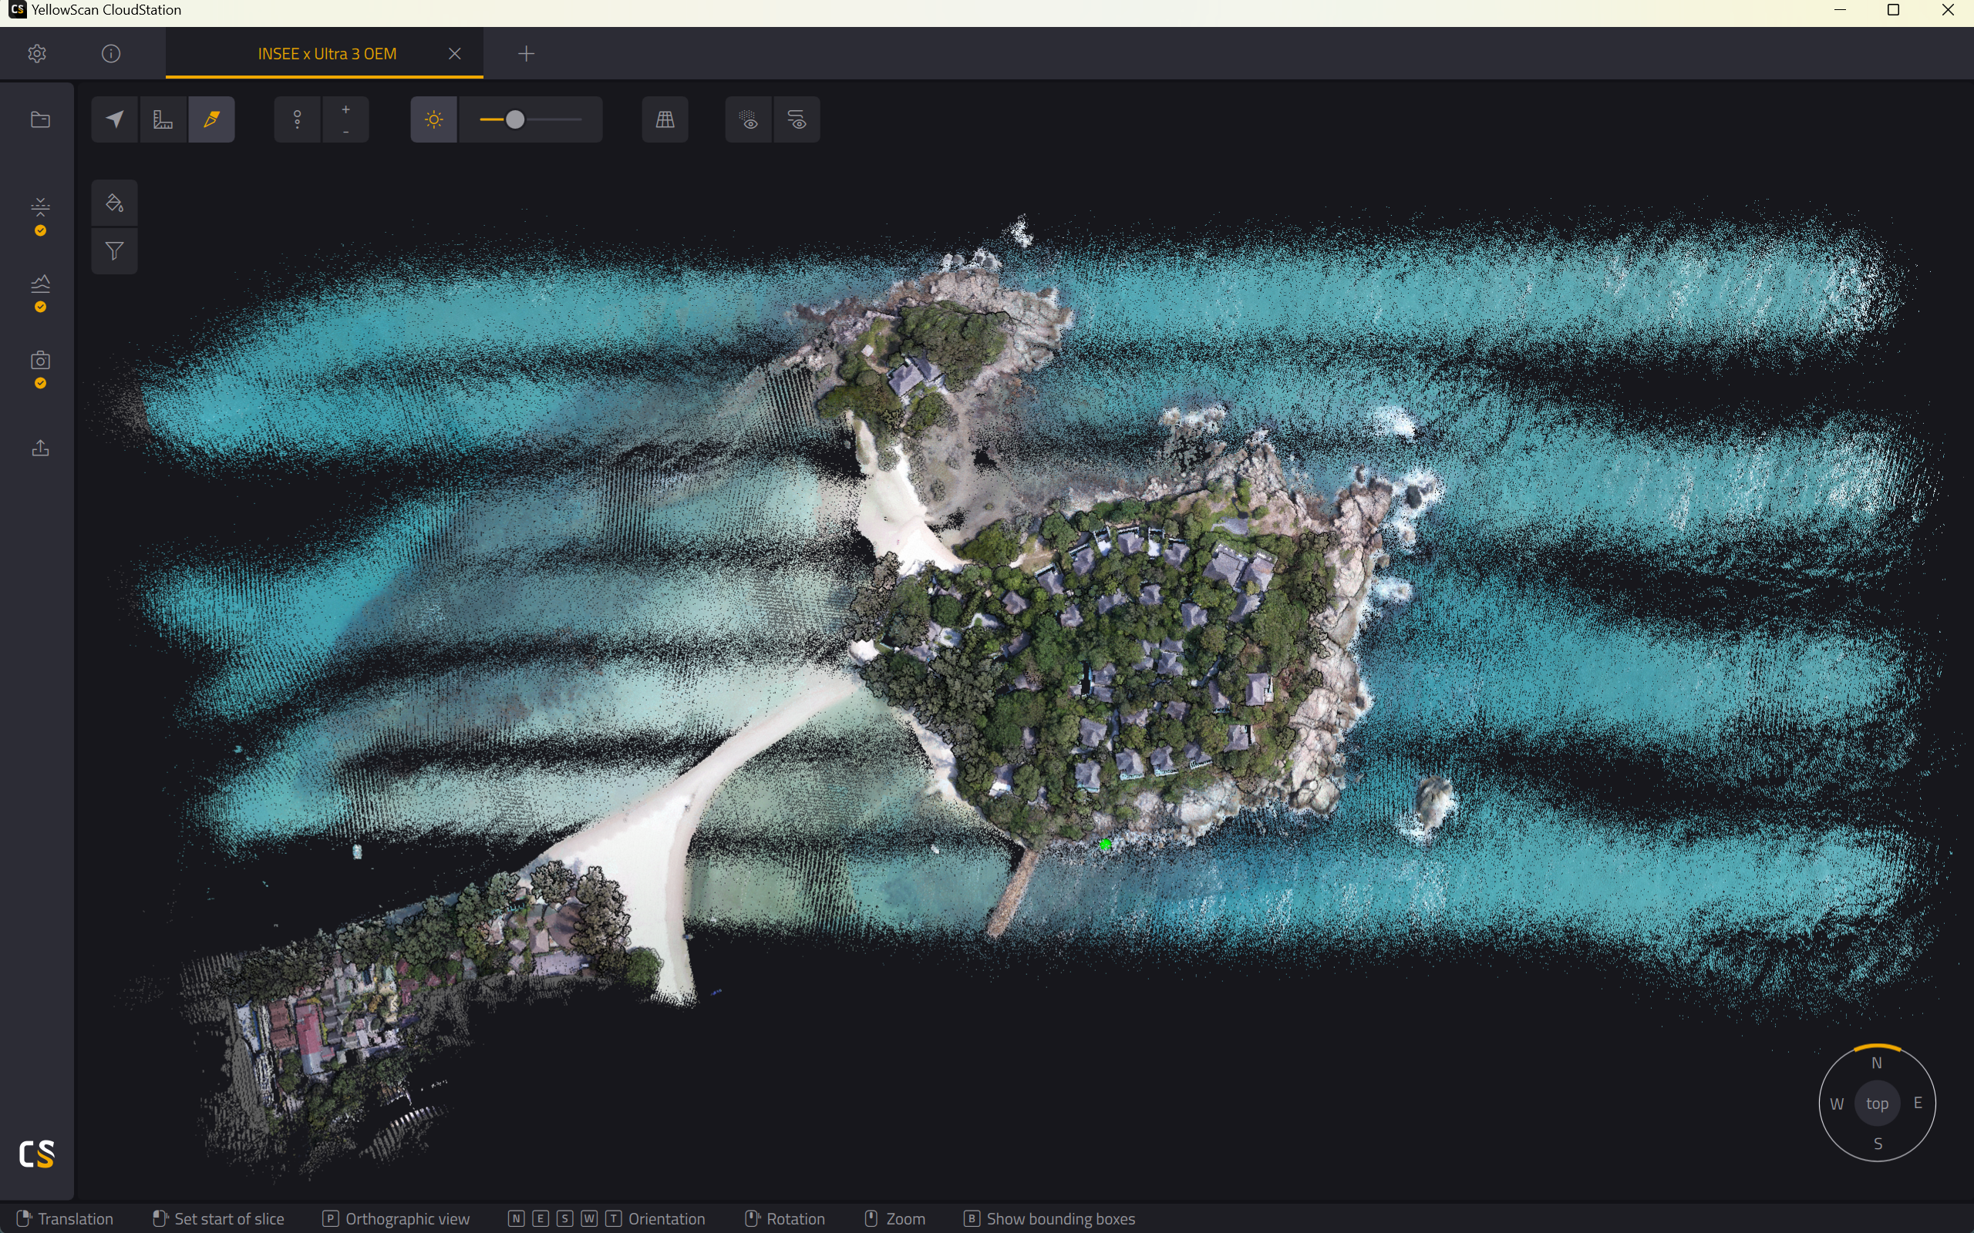Viewport: 1974px width, 1233px height.
Task: Click the B key icon in status bar
Action: tap(972, 1218)
